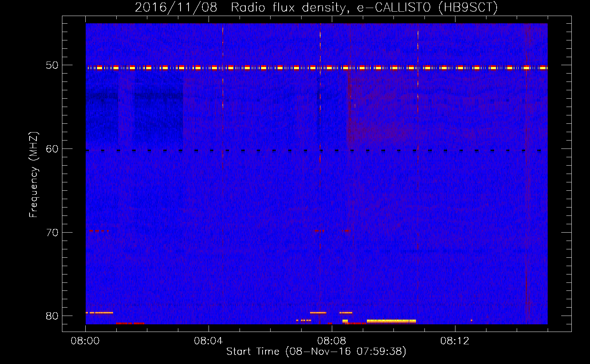Click the "Start Time (08-Nov-16 07:59:38)" axis label
590x364 pixels.
click(x=316, y=352)
